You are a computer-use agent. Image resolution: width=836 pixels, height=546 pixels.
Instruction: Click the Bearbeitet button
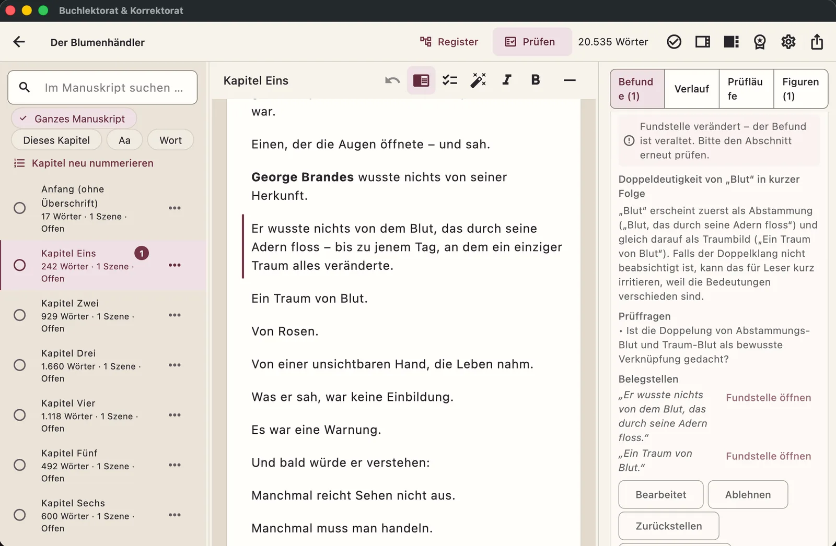(x=661, y=494)
